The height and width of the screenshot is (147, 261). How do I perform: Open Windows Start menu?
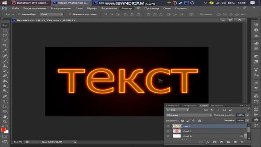[4, 3]
